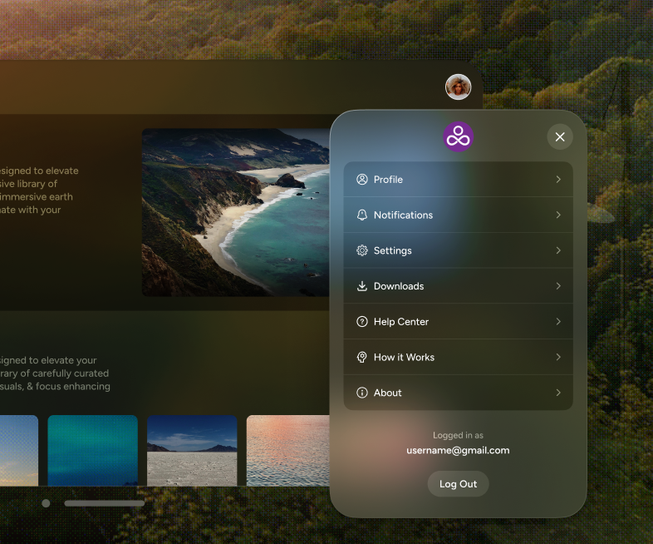This screenshot has width=653, height=544.
Task: Click the 'Logged in as' label
Action: 458,435
